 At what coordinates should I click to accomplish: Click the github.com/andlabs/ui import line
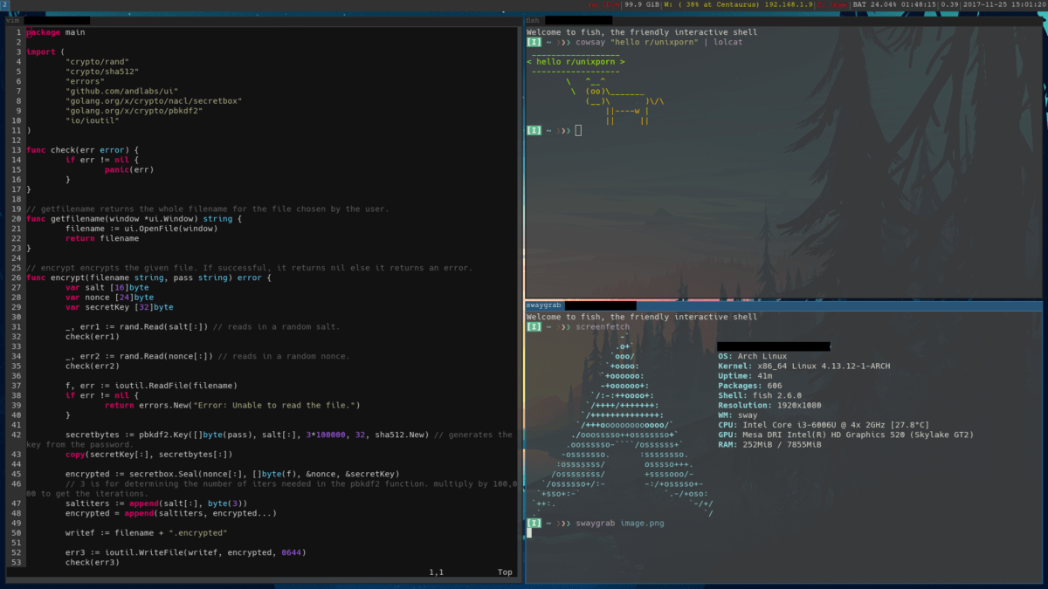[121, 91]
